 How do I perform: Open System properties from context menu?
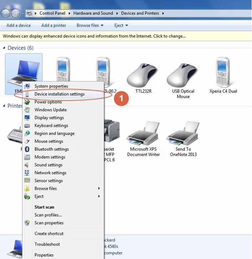[63, 86]
